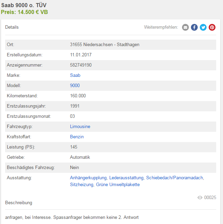Click the 'Erstzulassungsmonat:' label
The height and width of the screenshot is (224, 223).
tap(29, 116)
